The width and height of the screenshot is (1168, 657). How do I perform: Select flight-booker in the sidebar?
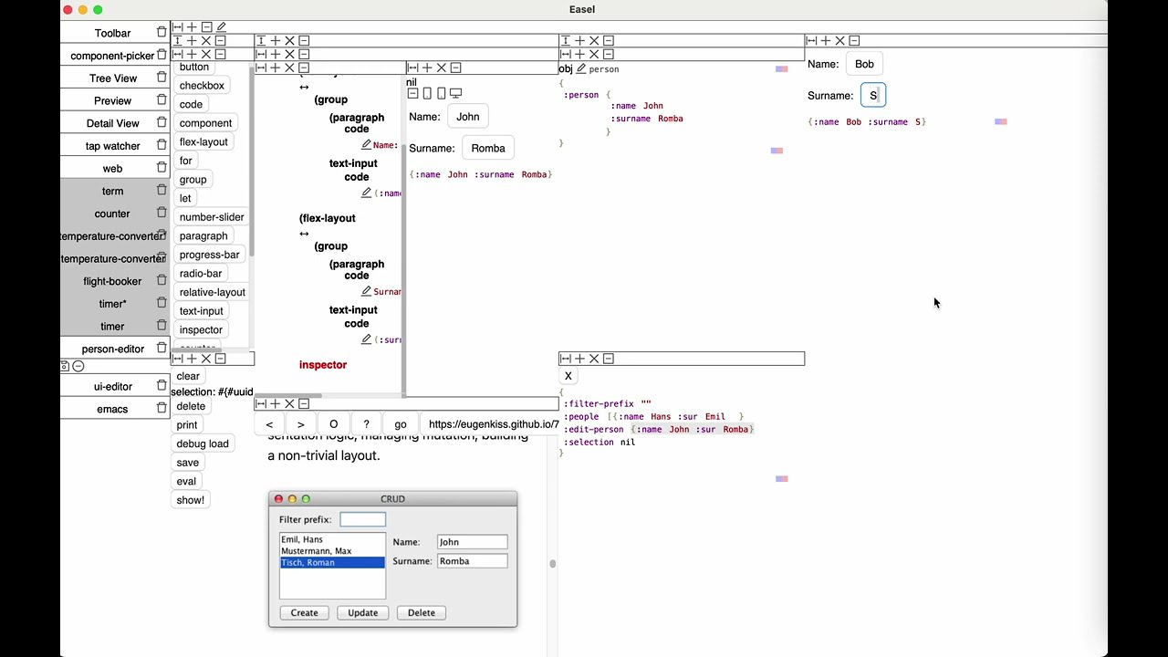point(112,281)
